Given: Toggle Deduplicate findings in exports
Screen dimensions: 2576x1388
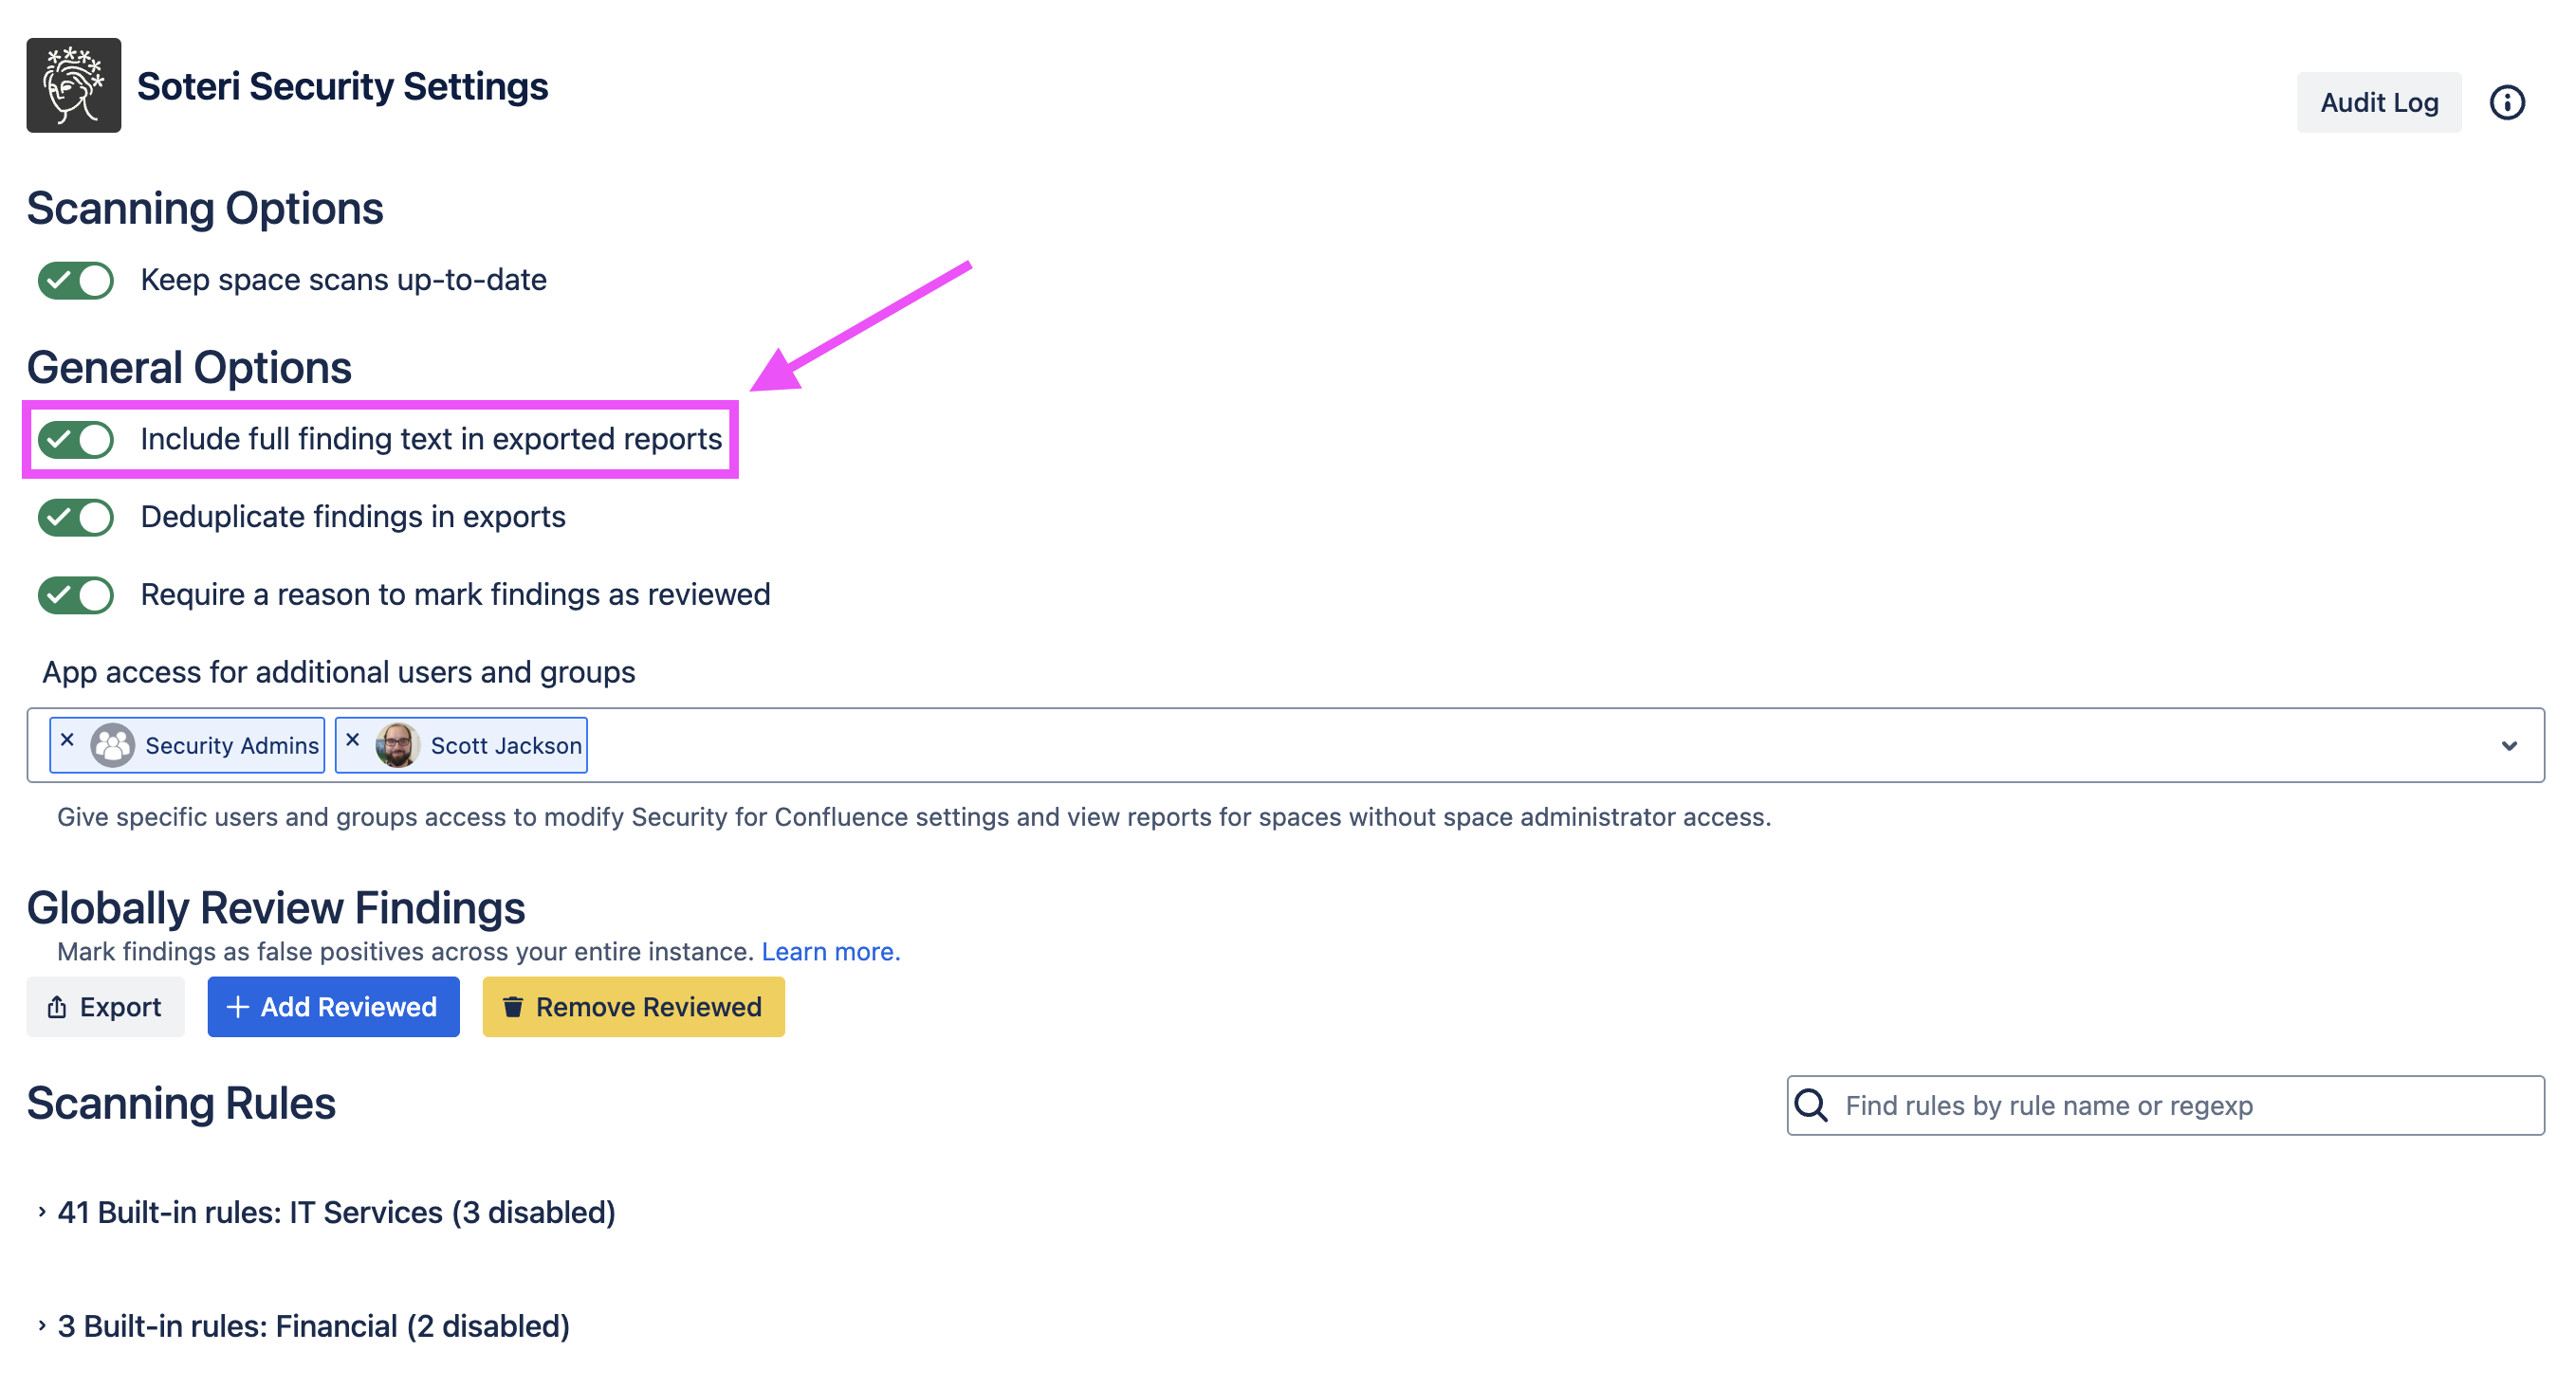Looking at the screenshot, I should (x=76, y=518).
